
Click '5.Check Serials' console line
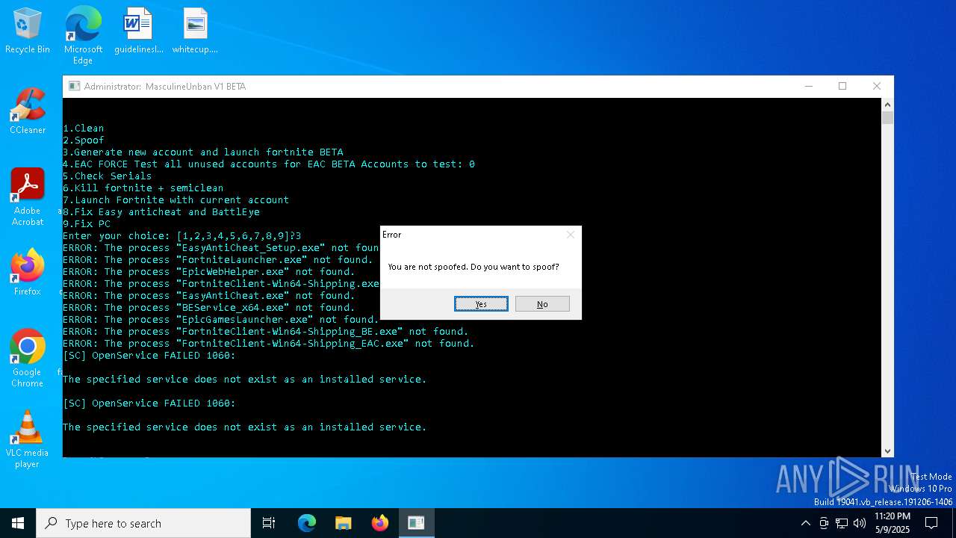point(108,176)
